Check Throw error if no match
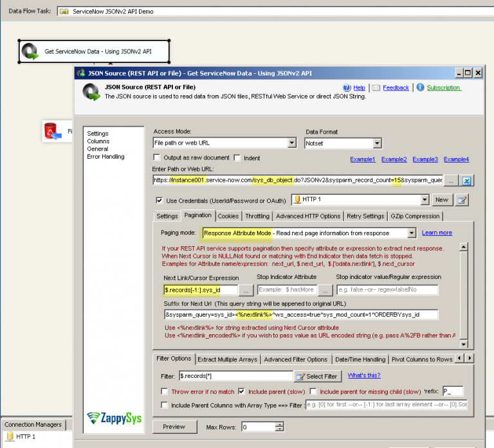The height and width of the screenshot is (448, 494). click(165, 391)
